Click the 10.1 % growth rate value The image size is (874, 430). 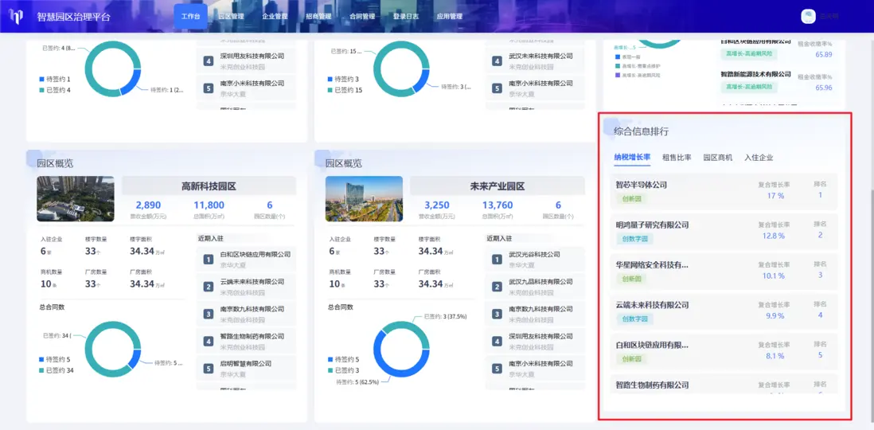(774, 276)
